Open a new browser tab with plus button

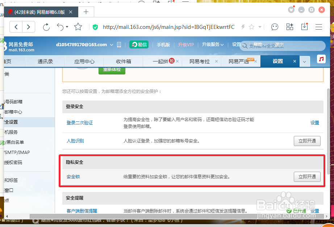(x=86, y=12)
